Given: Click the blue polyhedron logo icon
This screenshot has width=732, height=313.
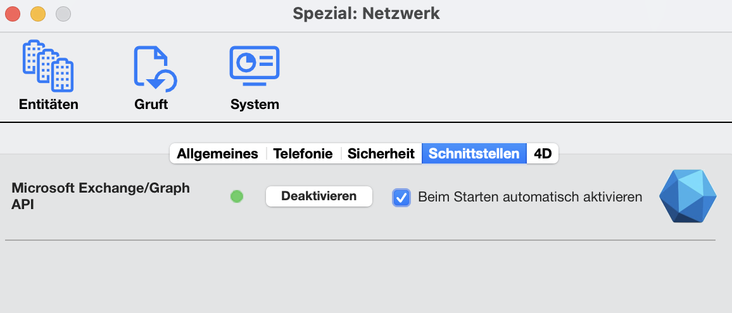Looking at the screenshot, I should [x=688, y=196].
